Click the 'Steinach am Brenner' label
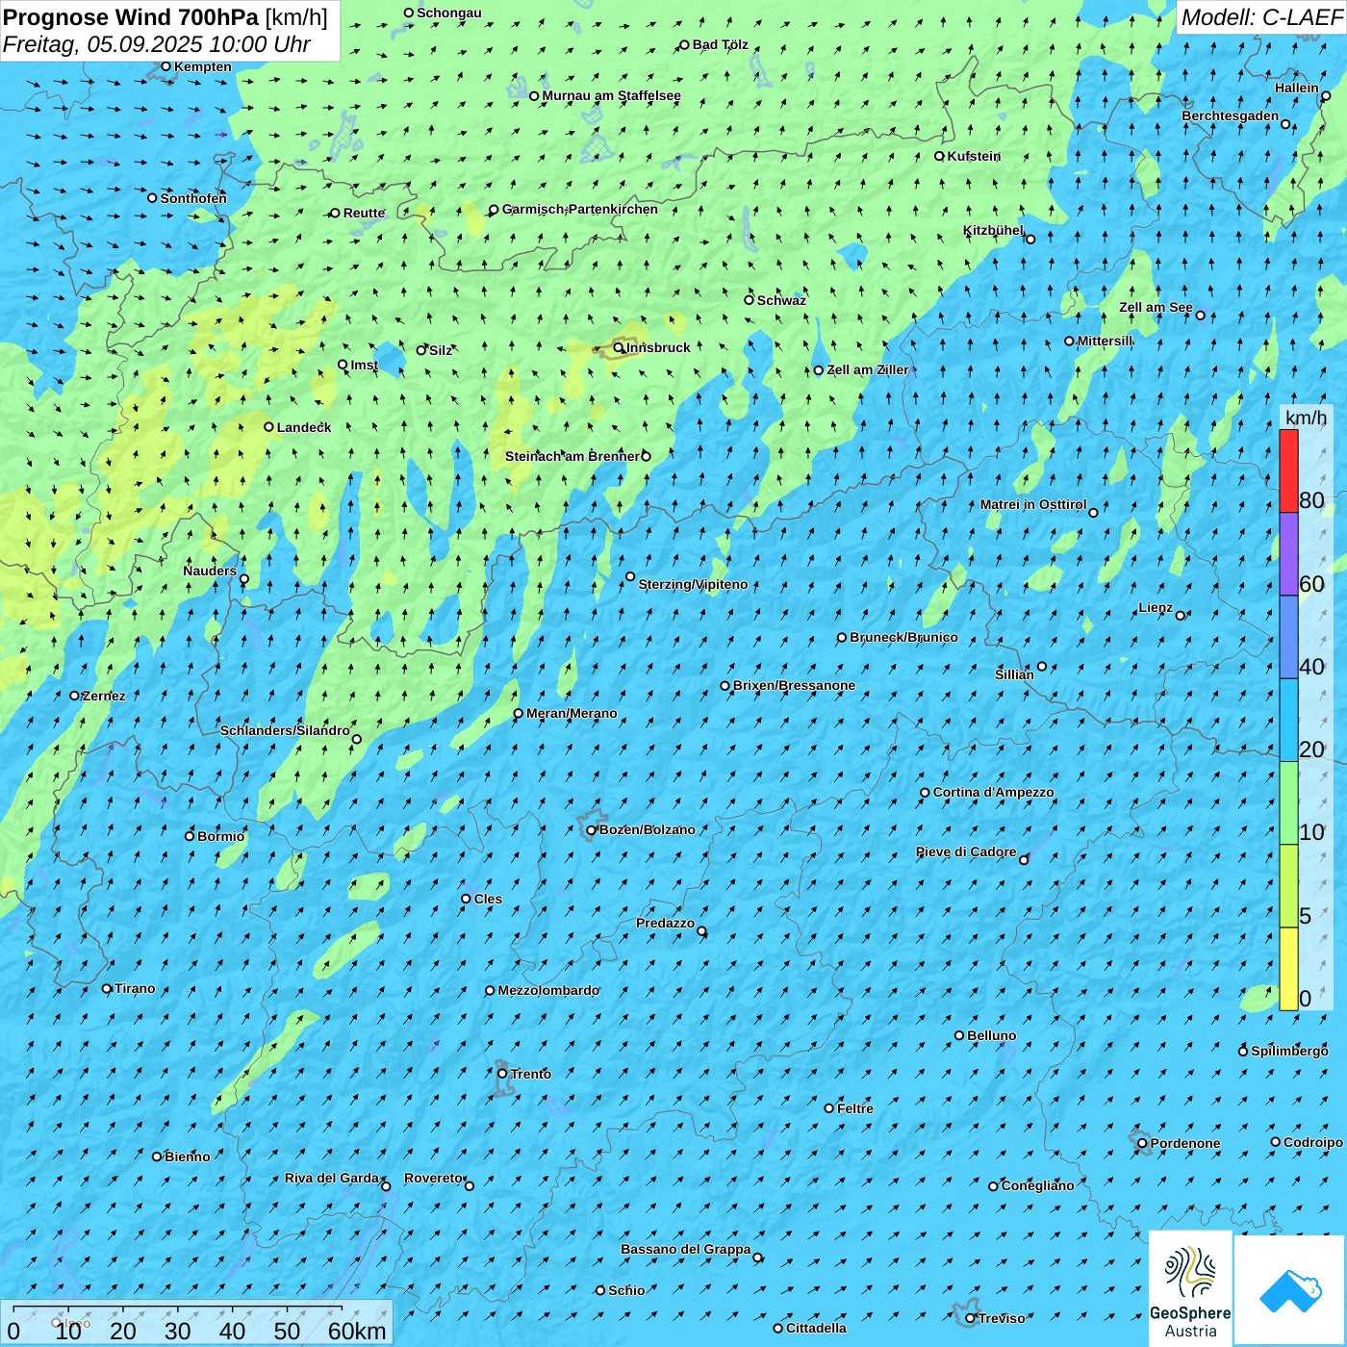Viewport: 1347px width, 1347px height. (x=572, y=456)
